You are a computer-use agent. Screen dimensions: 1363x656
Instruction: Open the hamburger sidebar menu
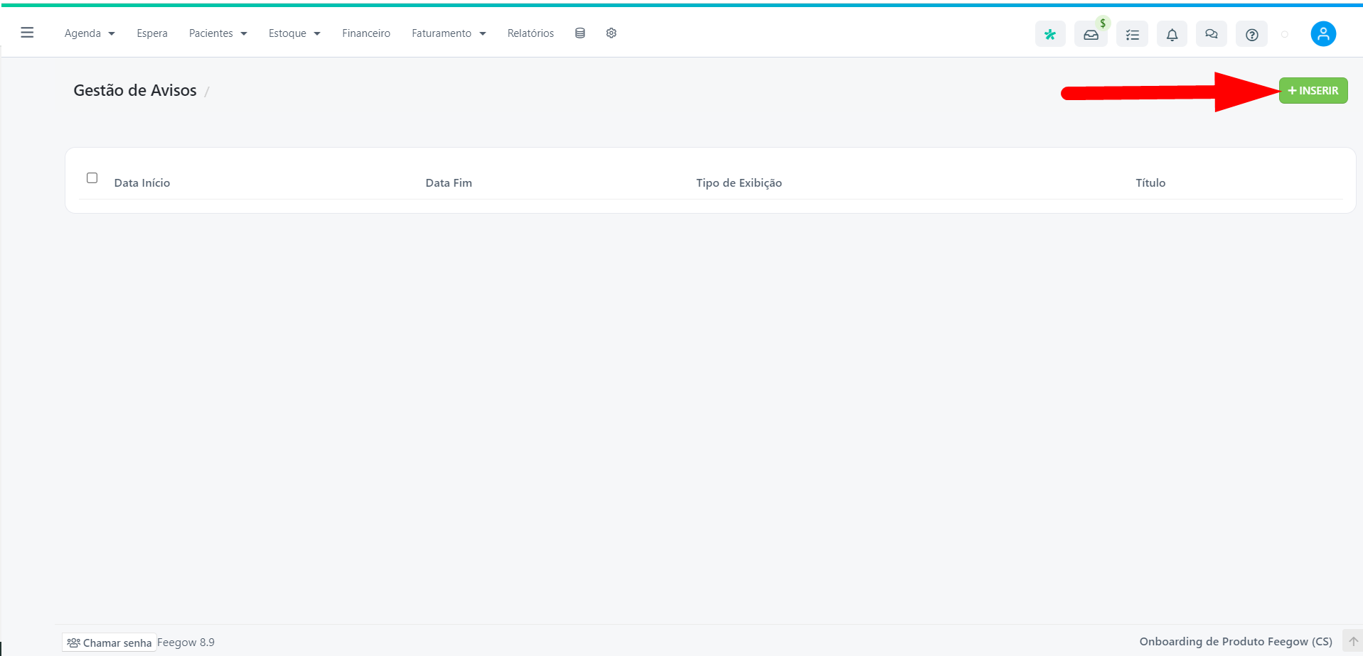(27, 33)
